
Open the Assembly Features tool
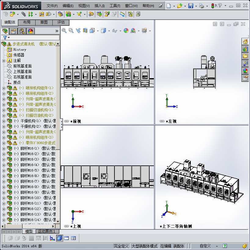(x=68, y=14)
